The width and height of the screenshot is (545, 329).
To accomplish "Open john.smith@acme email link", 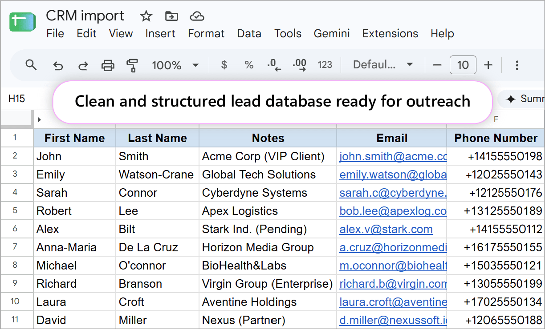I will (393, 156).
